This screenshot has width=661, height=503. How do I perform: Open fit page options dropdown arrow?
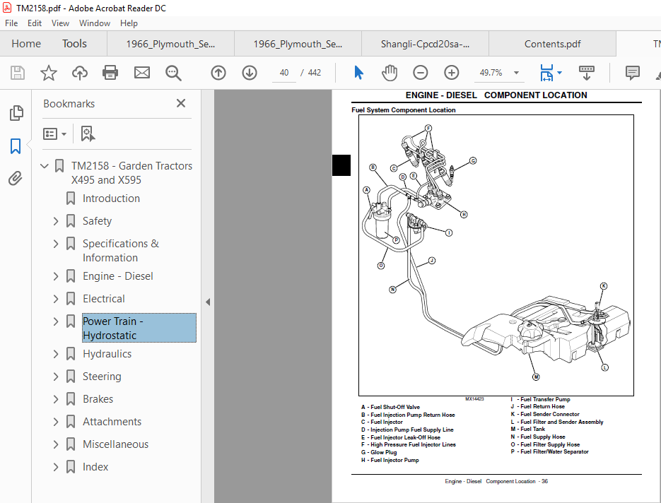click(559, 73)
